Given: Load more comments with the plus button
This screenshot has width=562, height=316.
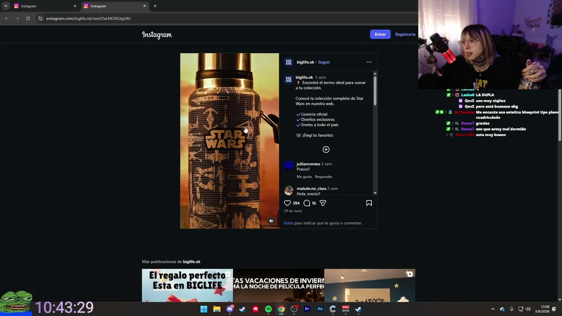Looking at the screenshot, I should coord(326,150).
